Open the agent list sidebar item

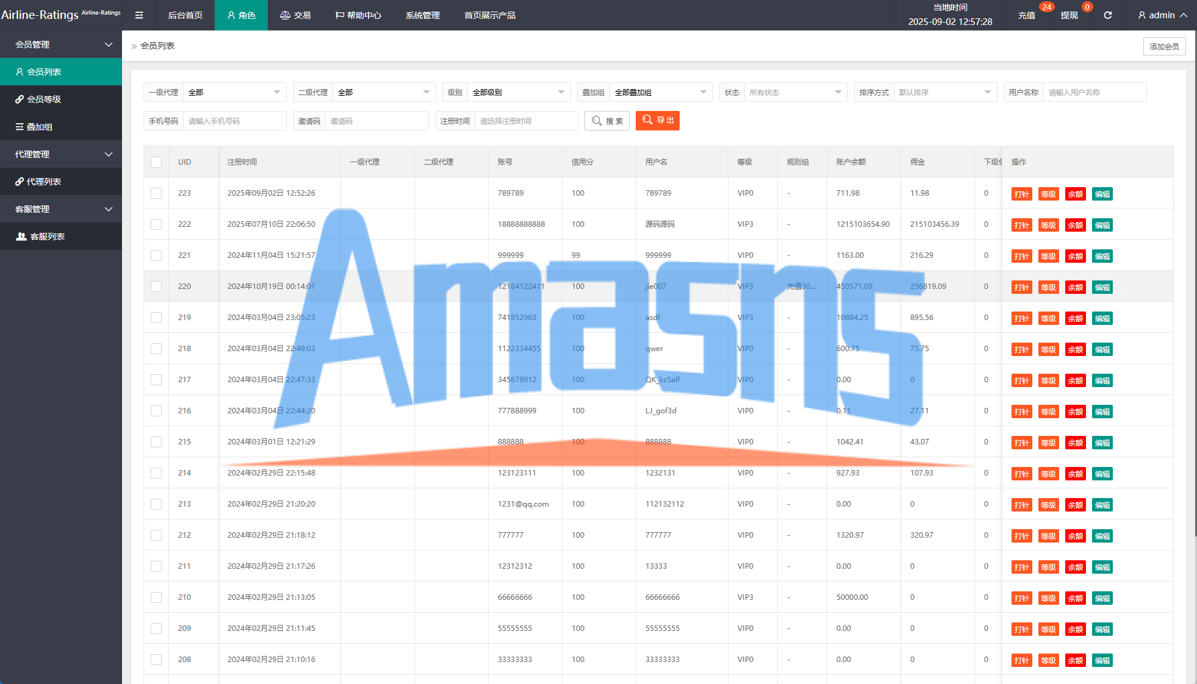pyautogui.click(x=44, y=182)
